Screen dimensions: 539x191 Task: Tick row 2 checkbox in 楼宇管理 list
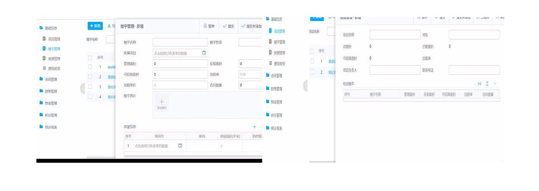(90, 77)
